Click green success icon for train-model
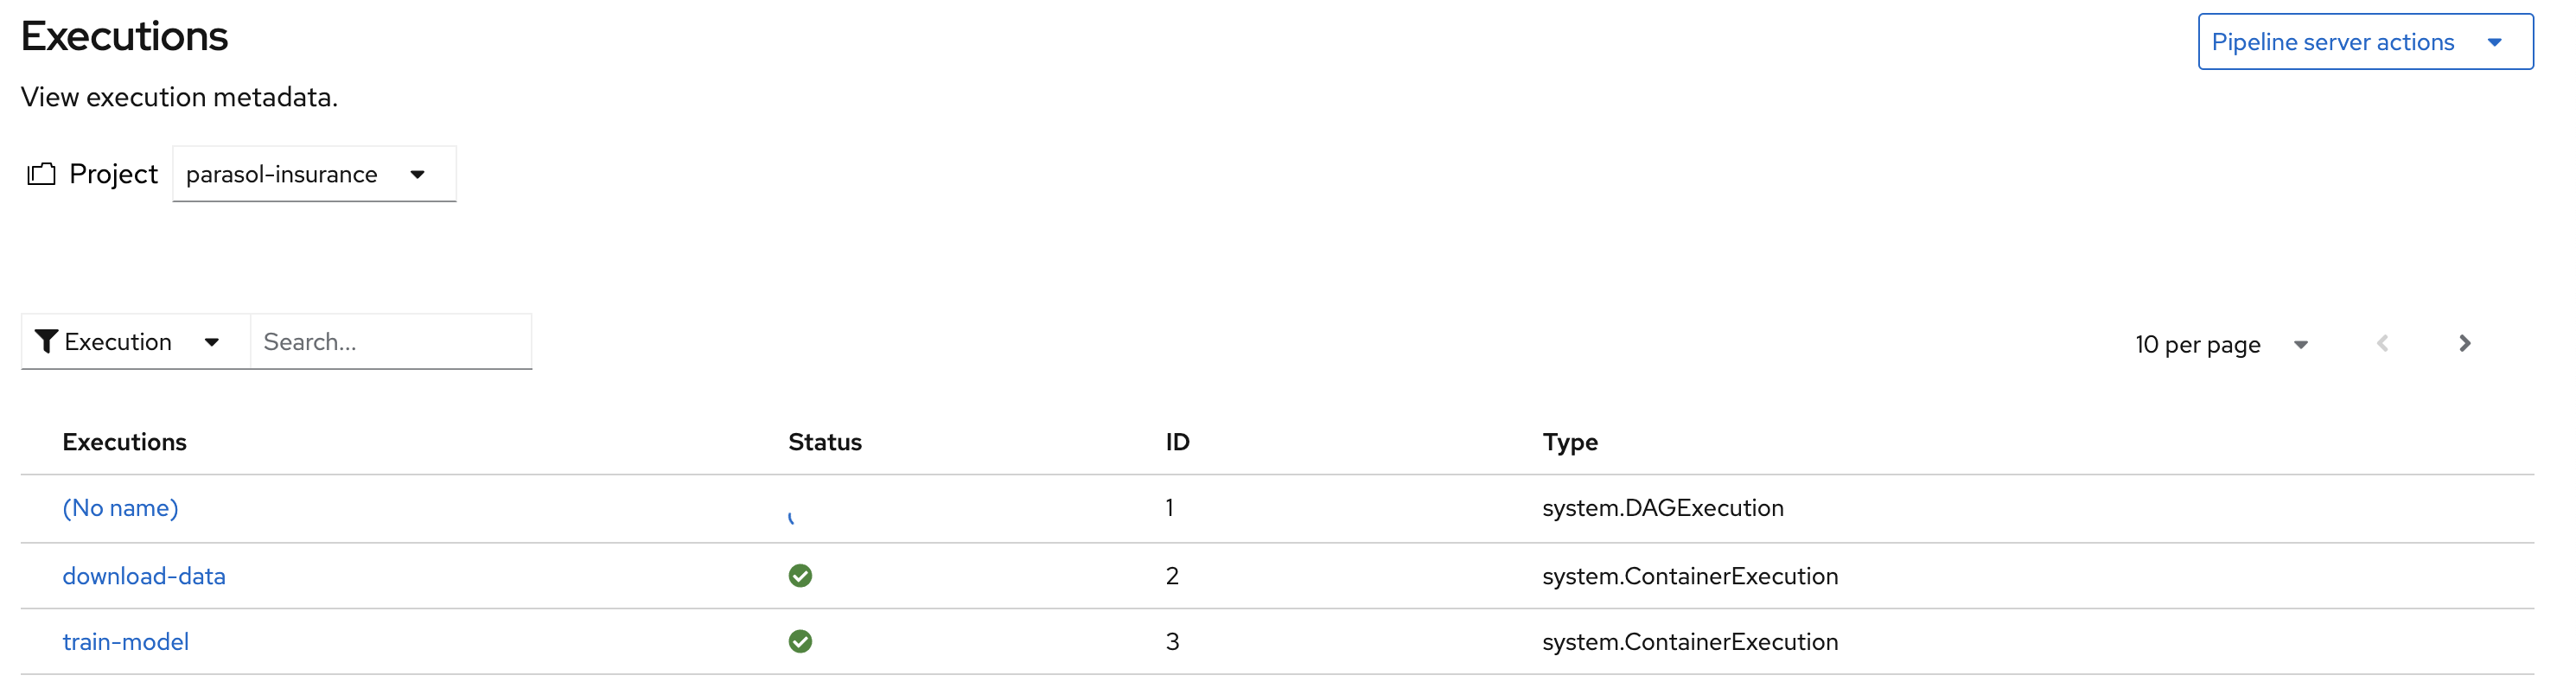2576x688 pixels. 800,642
